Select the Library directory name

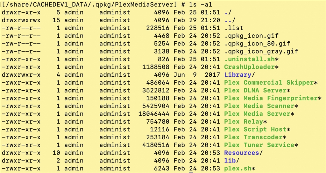(x=238, y=75)
